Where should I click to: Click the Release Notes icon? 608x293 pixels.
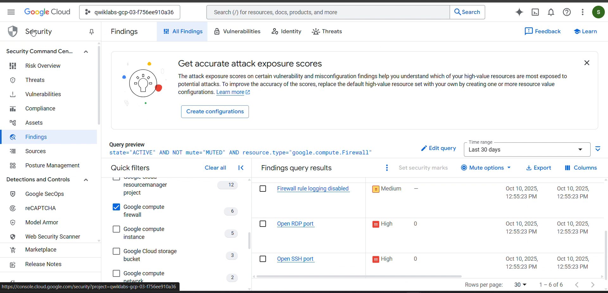13,265
